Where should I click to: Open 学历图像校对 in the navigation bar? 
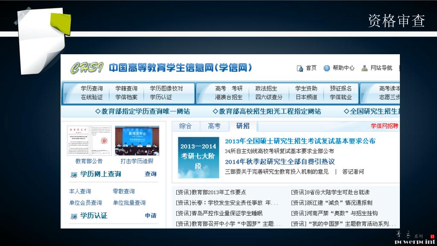[x=166, y=88]
